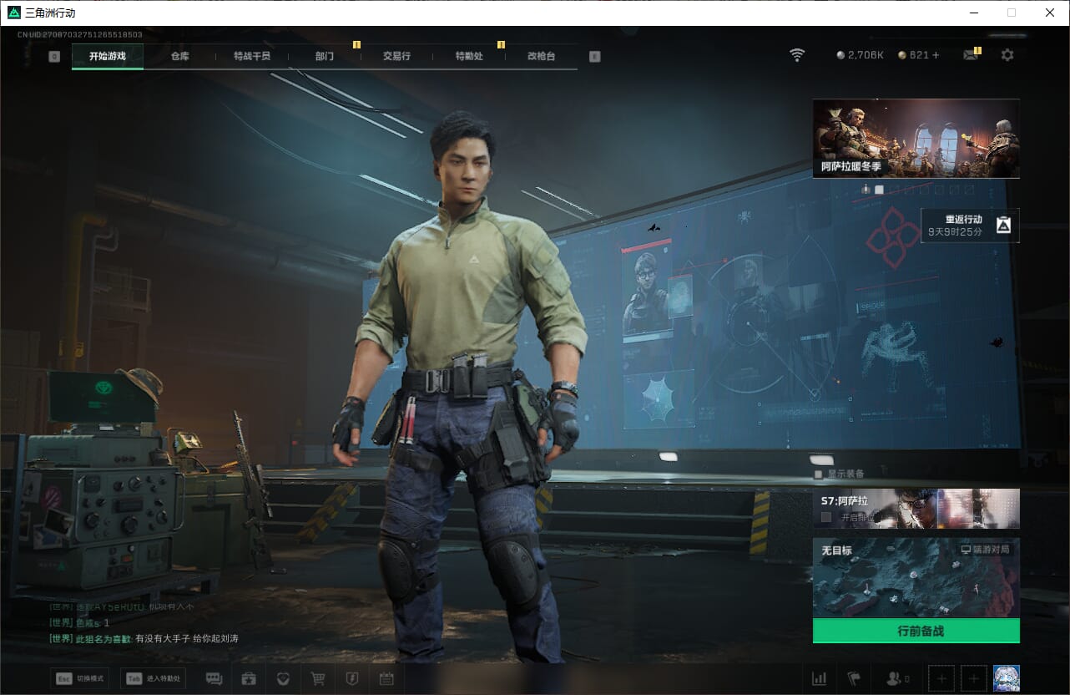Open the 特战干员 tab
The height and width of the screenshot is (695, 1070).
(x=252, y=56)
